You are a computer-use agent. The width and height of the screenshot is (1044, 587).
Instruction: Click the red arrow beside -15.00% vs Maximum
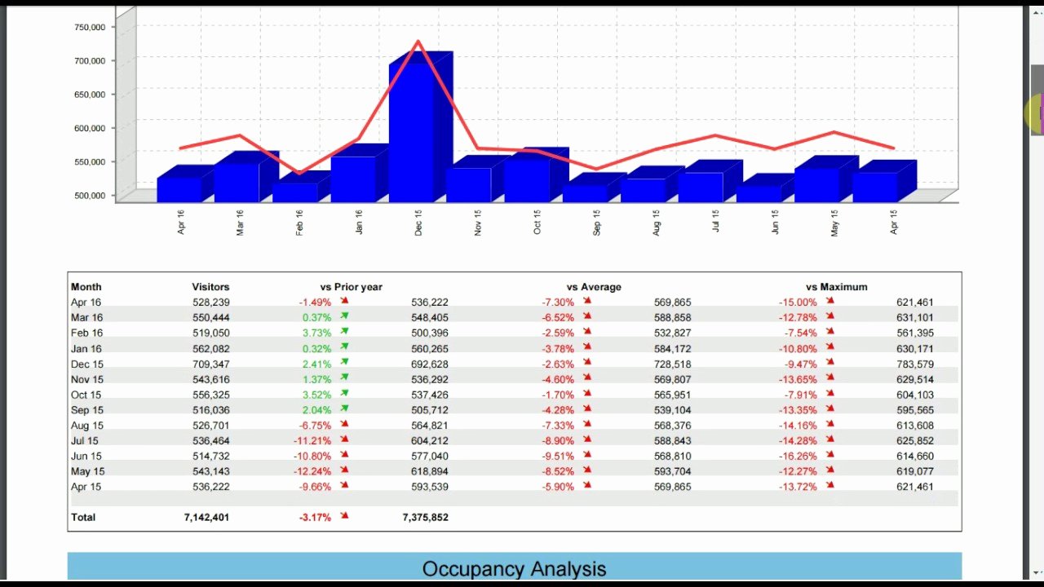pyautogui.click(x=830, y=301)
